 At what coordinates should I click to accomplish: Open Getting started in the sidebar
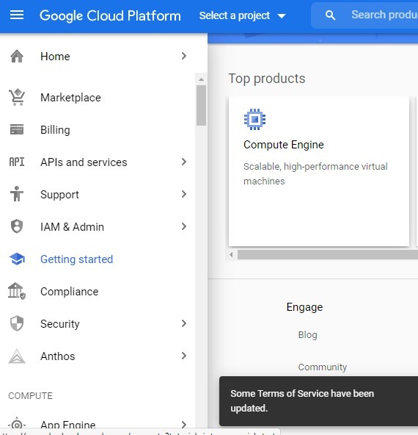pyautogui.click(x=98, y=259)
